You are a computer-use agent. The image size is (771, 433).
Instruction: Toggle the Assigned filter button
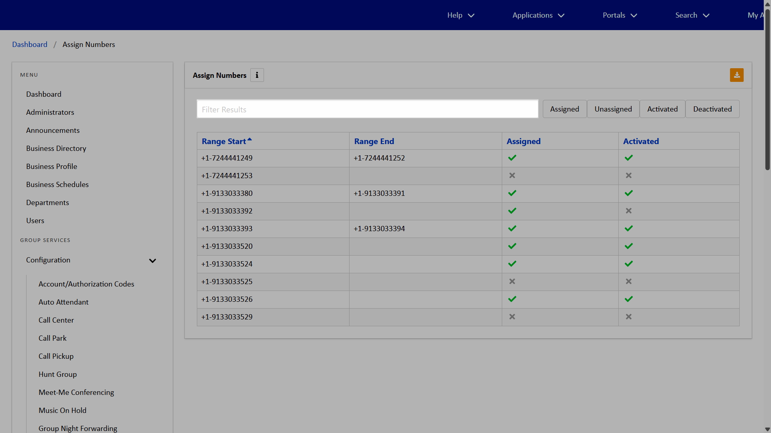coord(564,109)
